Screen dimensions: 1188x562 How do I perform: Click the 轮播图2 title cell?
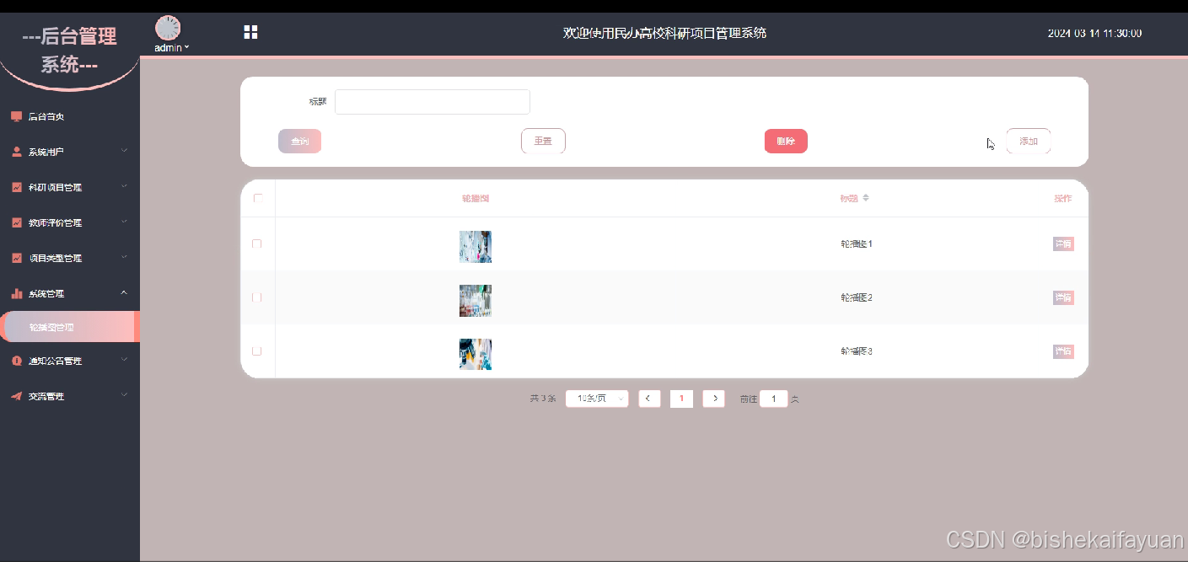[856, 297]
